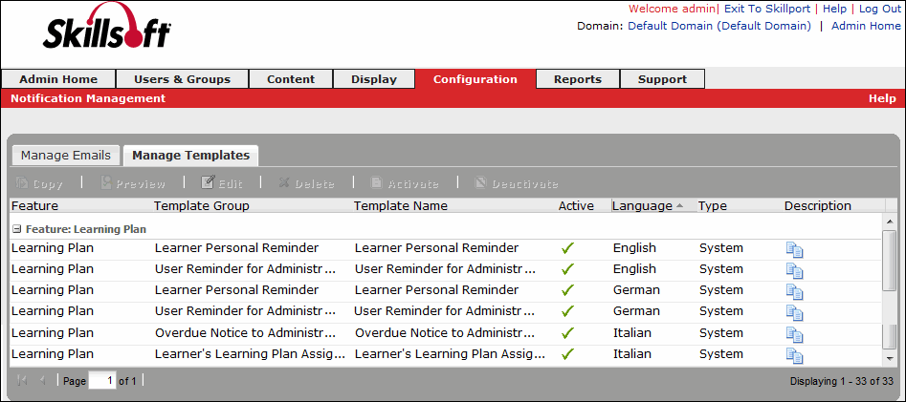The width and height of the screenshot is (906, 402).
Task: Collapse the Feature: Learning Plan group
Action: (17, 229)
